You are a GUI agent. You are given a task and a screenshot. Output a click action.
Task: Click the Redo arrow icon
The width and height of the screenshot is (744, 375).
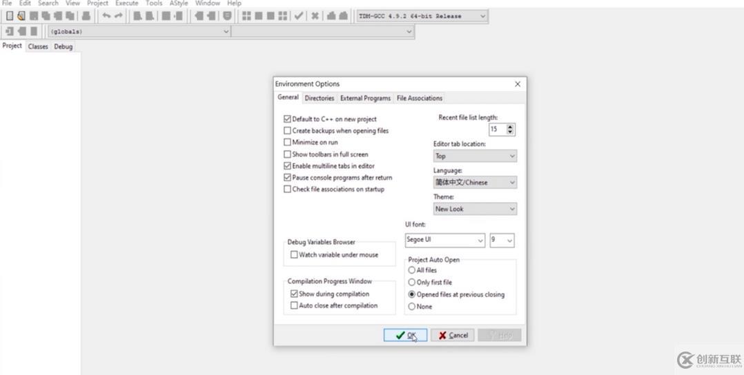pyautogui.click(x=118, y=16)
